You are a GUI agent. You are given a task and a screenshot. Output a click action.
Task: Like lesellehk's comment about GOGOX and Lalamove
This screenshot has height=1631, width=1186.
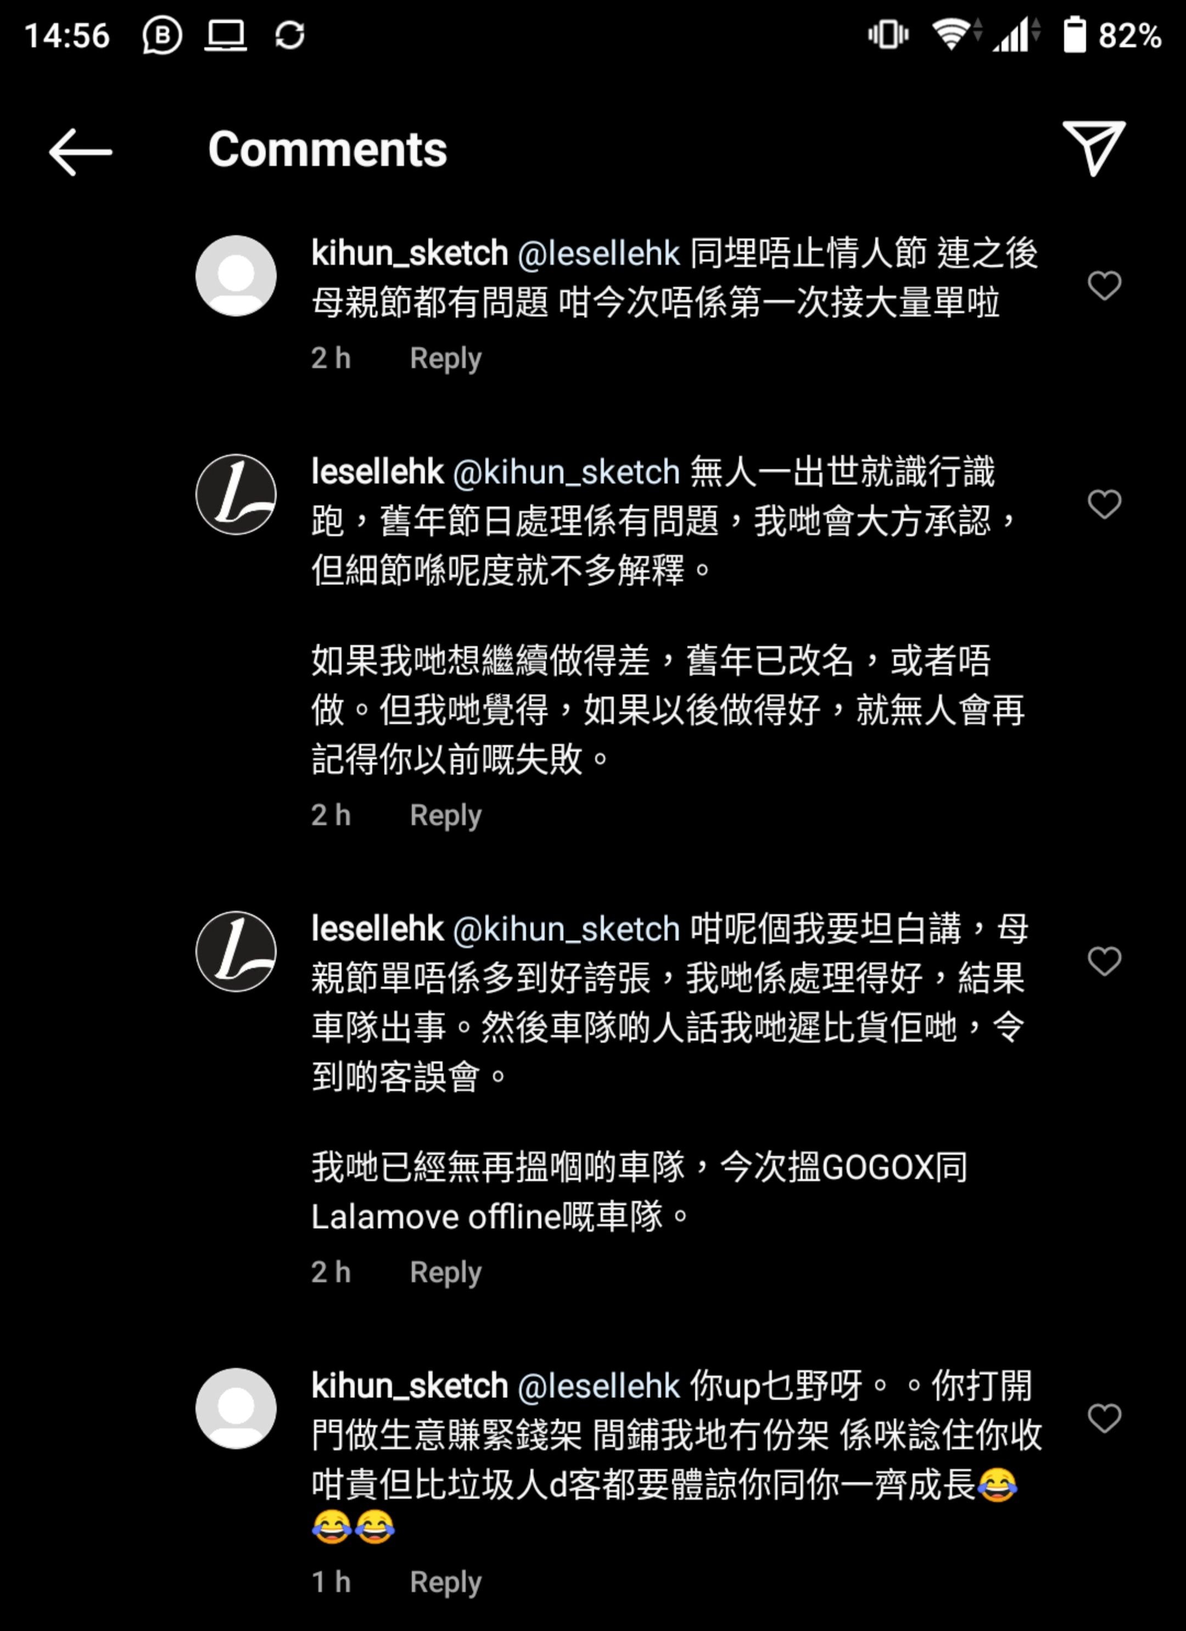1104,961
